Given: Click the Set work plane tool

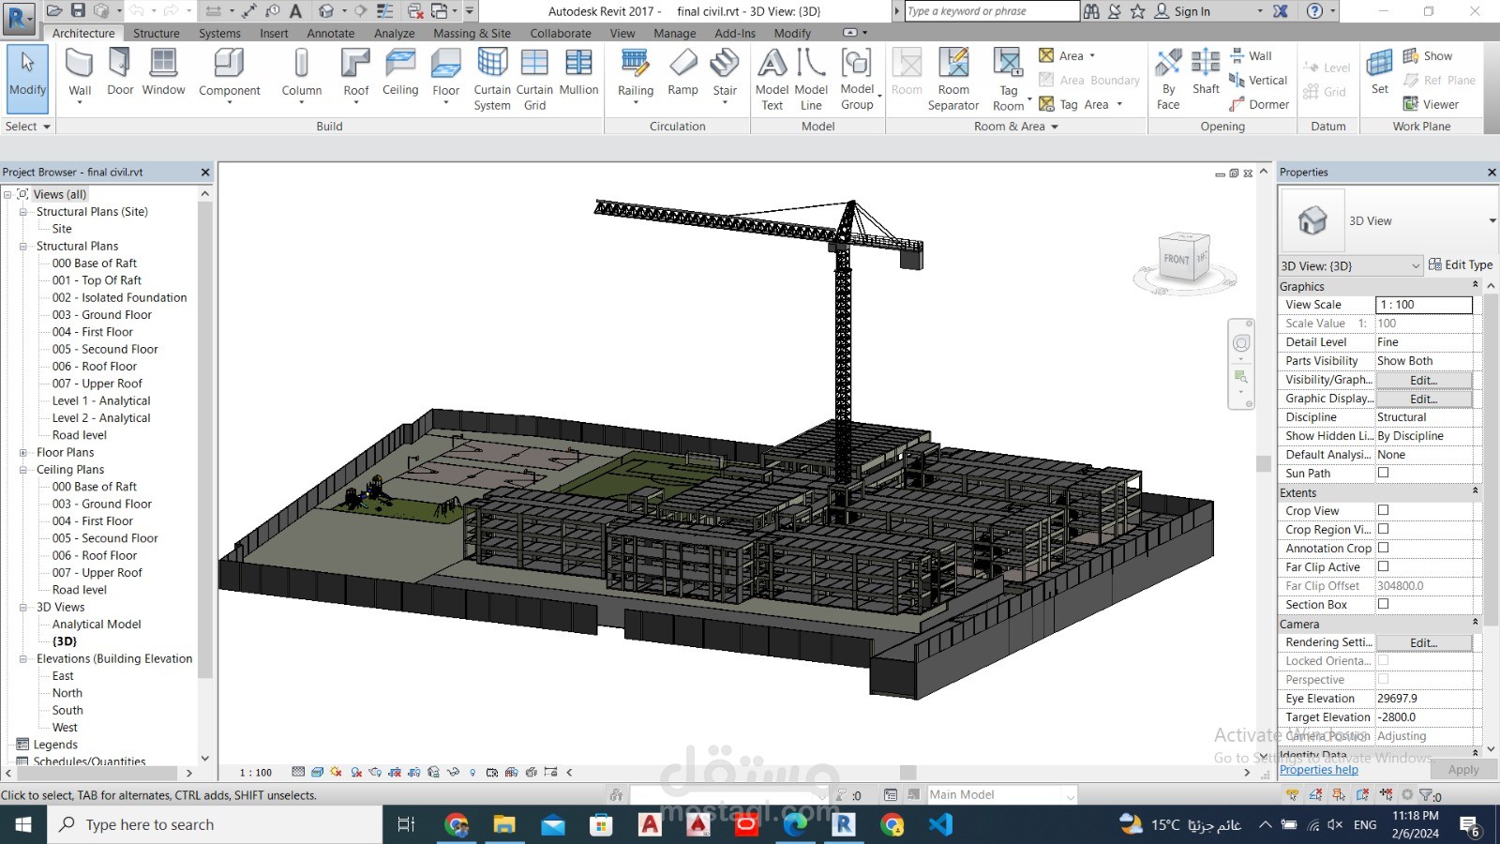Looking at the screenshot, I should point(1380,73).
